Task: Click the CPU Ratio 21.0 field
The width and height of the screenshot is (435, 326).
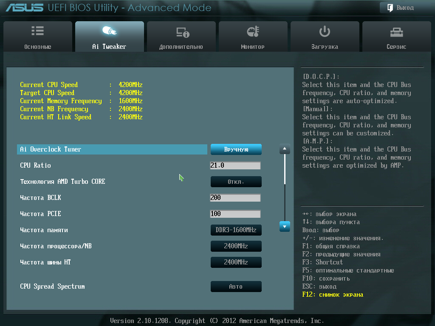Action: pyautogui.click(x=235, y=166)
